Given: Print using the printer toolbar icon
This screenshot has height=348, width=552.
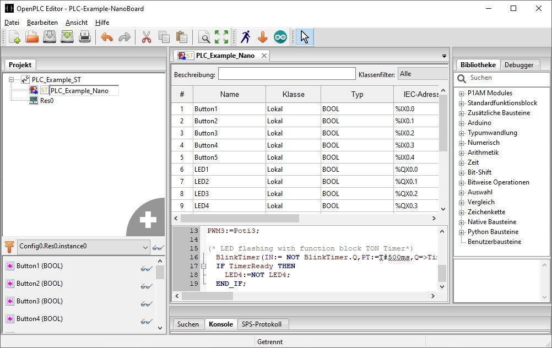Looking at the screenshot, I should 85,37.
